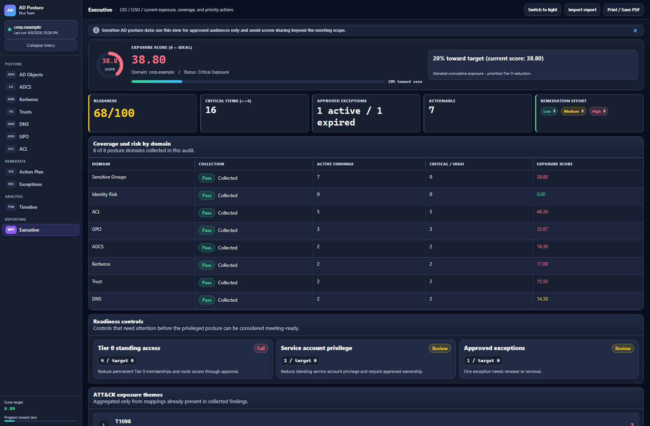Click the Sensitive Groups row name

click(109, 177)
